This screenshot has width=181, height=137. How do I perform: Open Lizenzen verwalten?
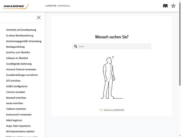[x=16, y=92]
